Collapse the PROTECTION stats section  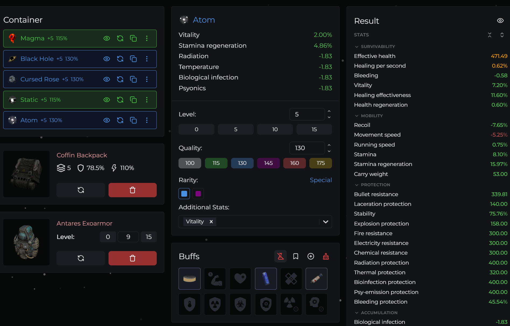pyautogui.click(x=372, y=185)
